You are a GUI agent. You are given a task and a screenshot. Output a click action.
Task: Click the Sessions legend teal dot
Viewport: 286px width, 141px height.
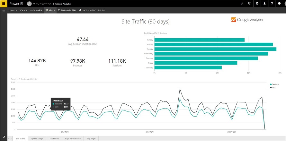pyautogui.click(x=271, y=84)
